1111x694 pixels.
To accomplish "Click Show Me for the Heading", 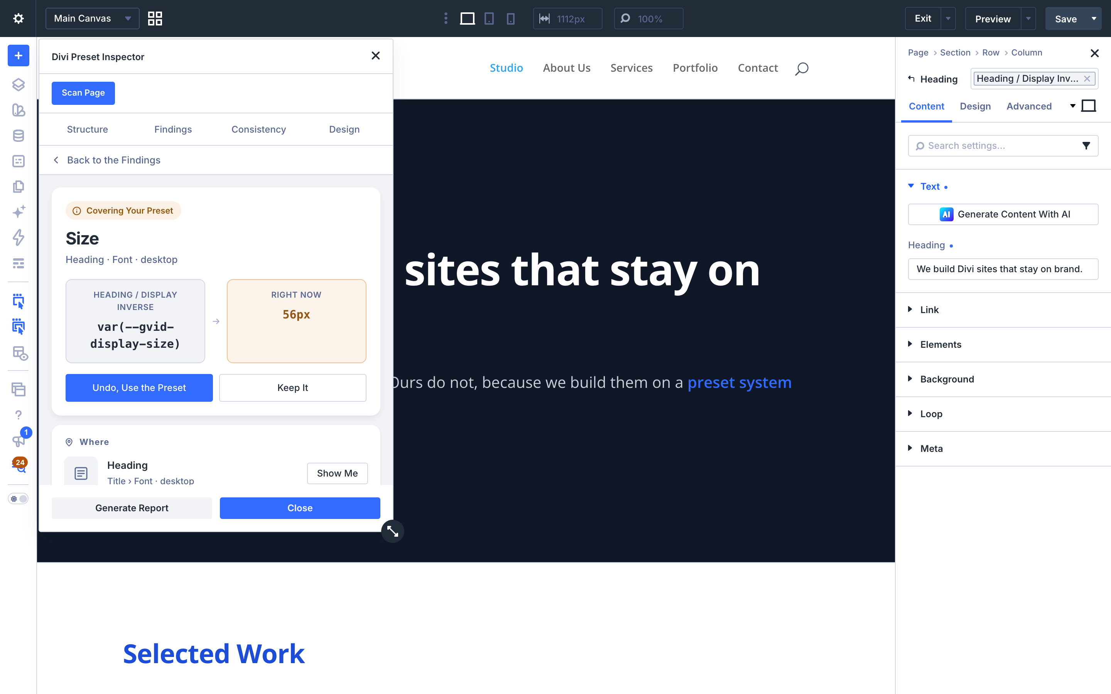I will 338,473.
